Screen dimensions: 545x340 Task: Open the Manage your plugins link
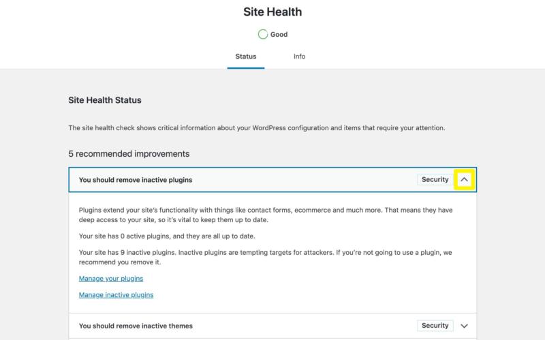pyautogui.click(x=111, y=279)
